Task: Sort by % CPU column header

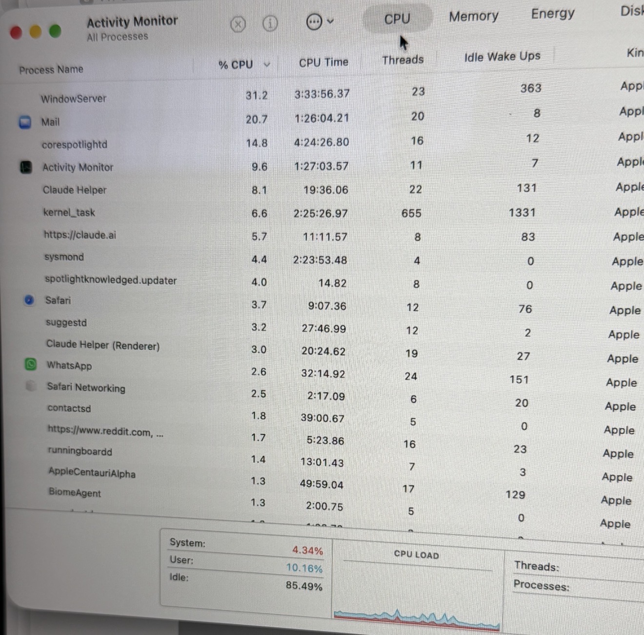Action: [x=236, y=65]
